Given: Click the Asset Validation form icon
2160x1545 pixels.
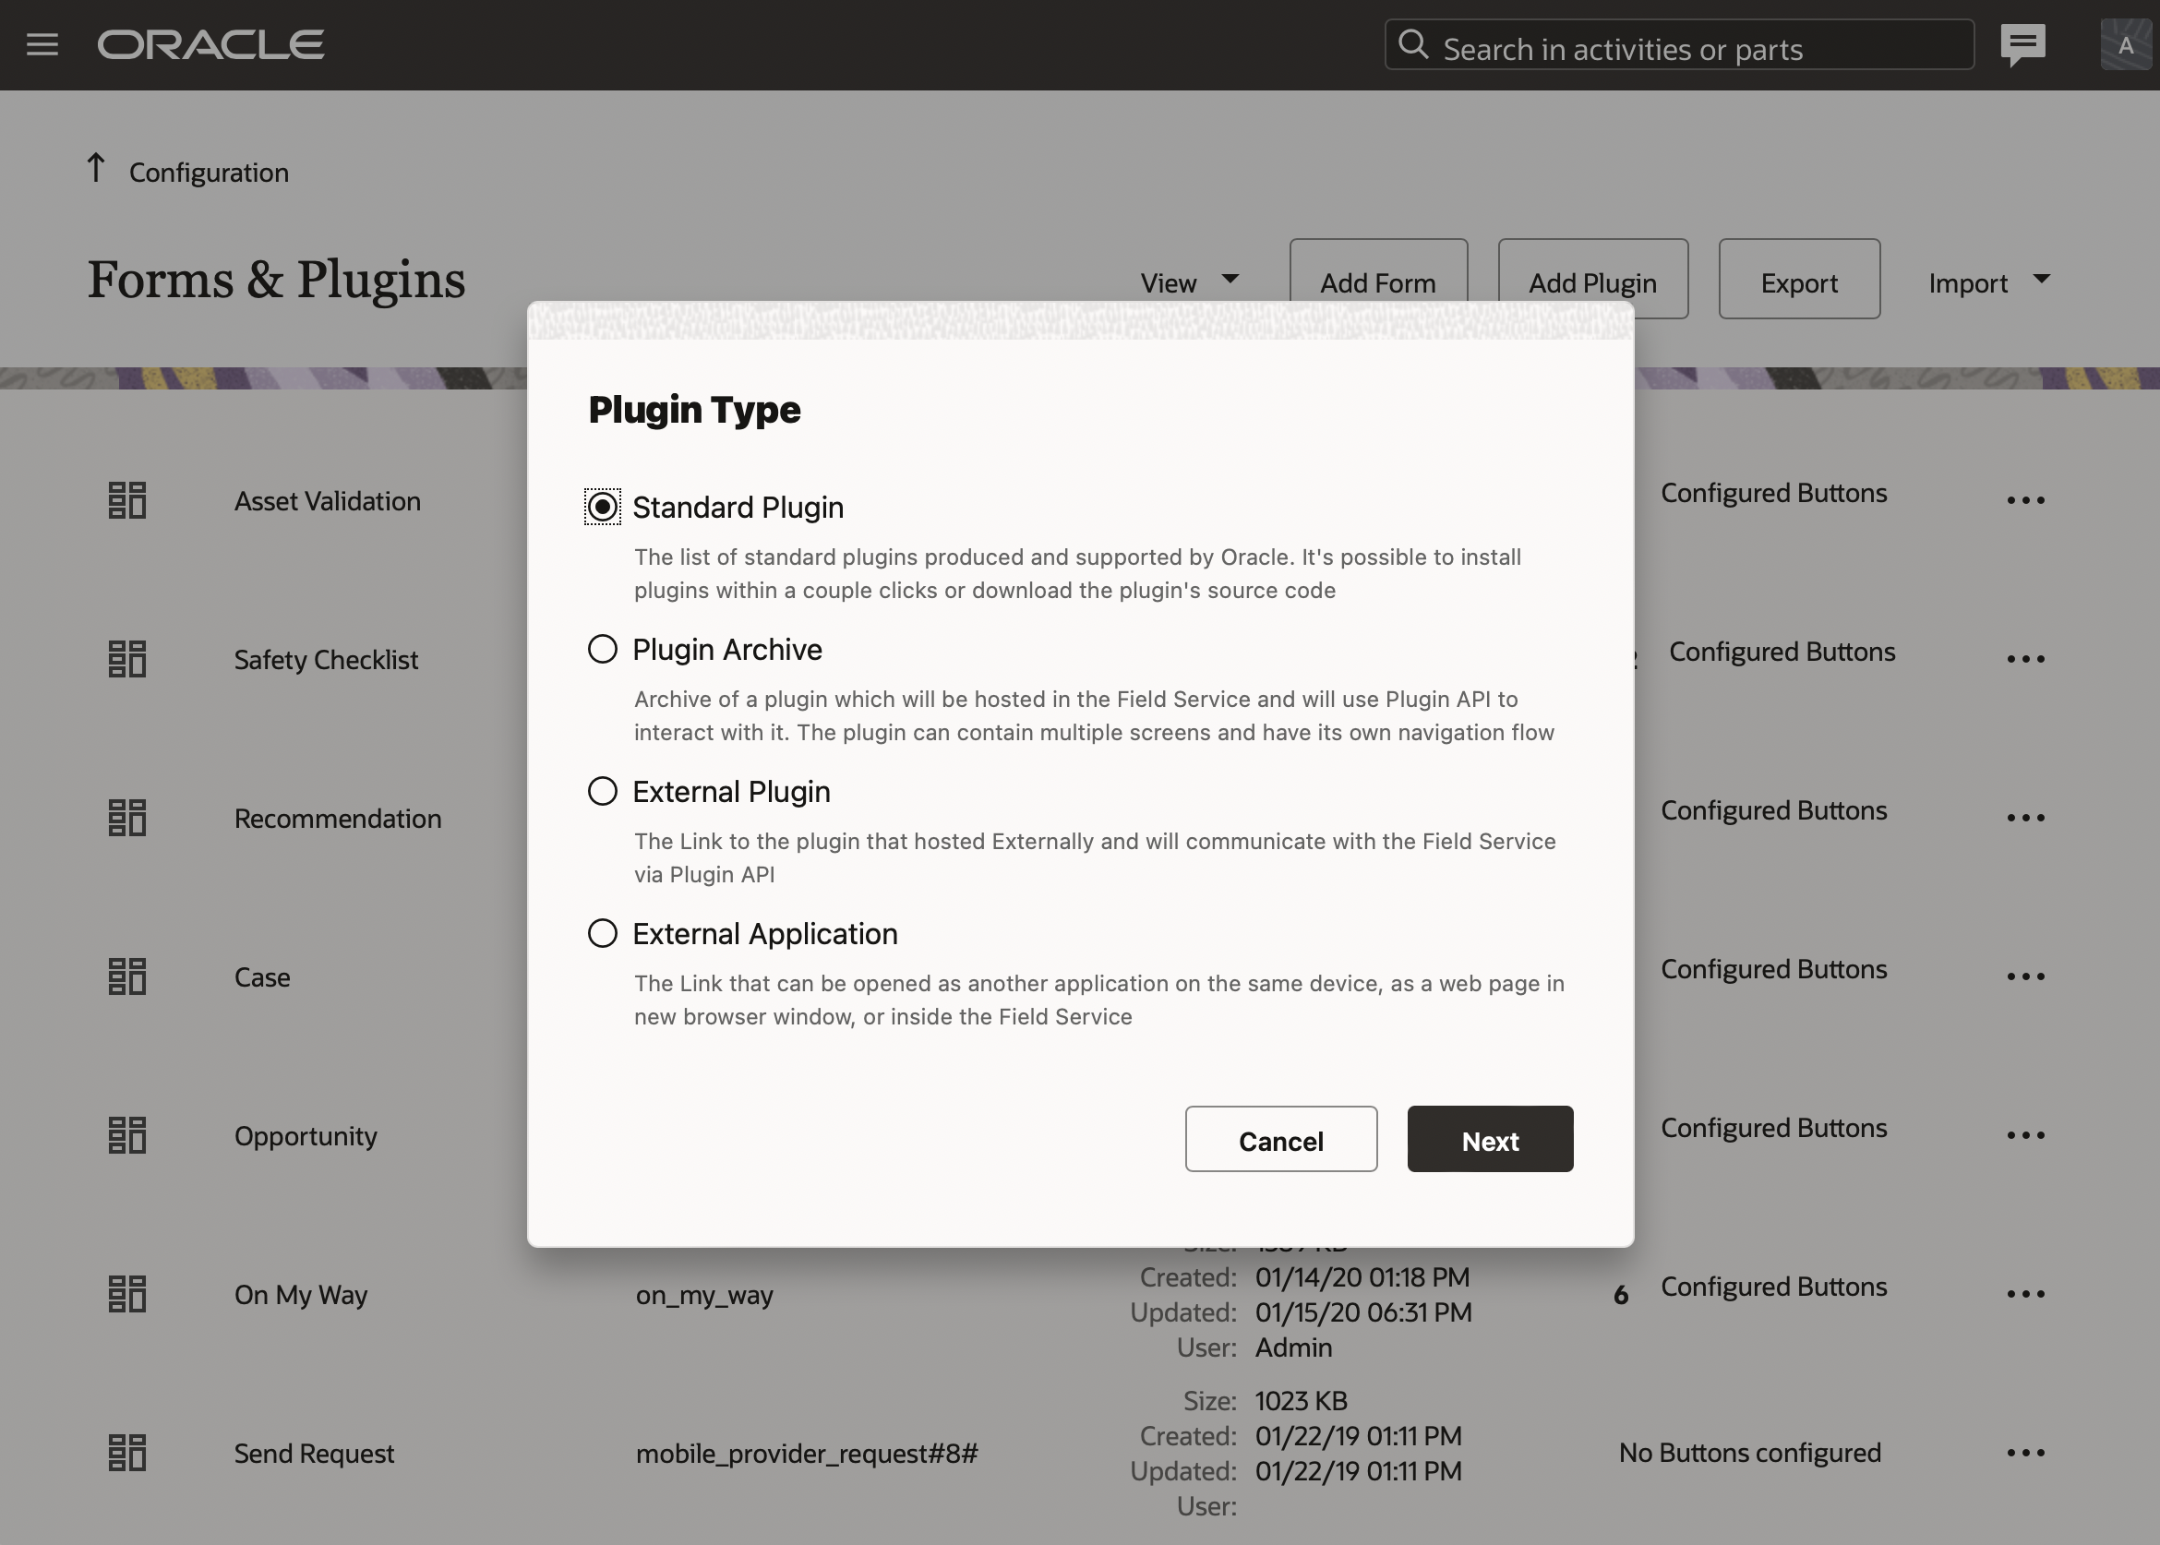Looking at the screenshot, I should 126,500.
